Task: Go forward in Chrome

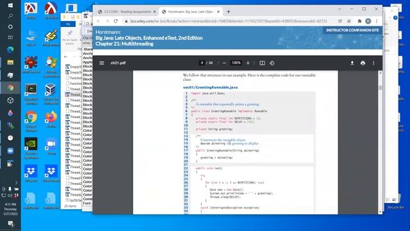Action: click(107, 21)
